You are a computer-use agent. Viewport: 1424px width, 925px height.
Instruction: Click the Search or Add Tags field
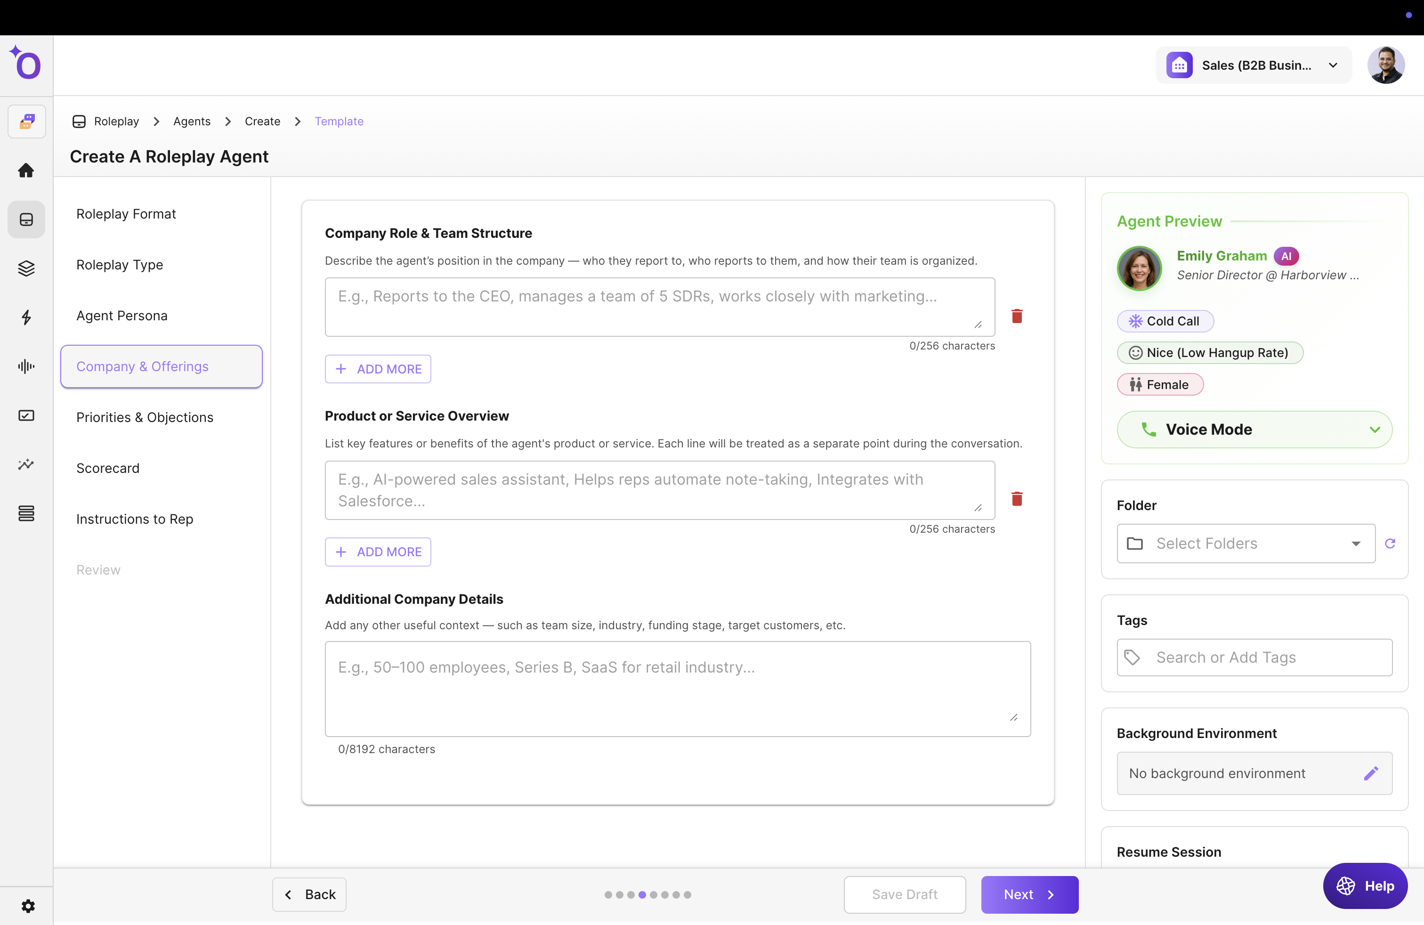point(1254,657)
